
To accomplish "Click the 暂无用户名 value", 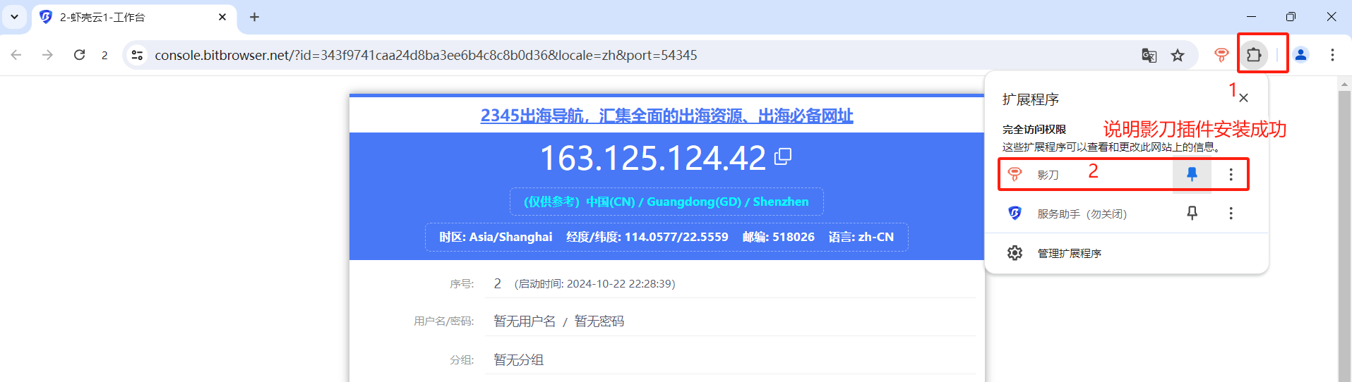I will pyautogui.click(x=525, y=321).
